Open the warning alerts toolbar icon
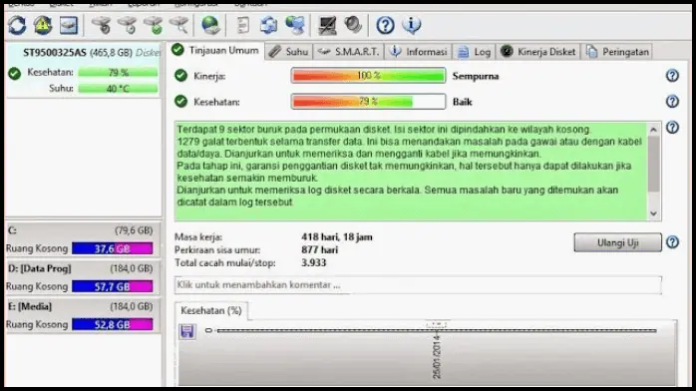 pos(43,25)
